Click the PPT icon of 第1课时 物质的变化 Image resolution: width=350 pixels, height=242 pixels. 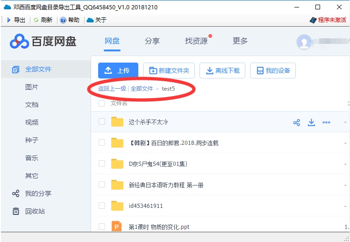point(117,226)
